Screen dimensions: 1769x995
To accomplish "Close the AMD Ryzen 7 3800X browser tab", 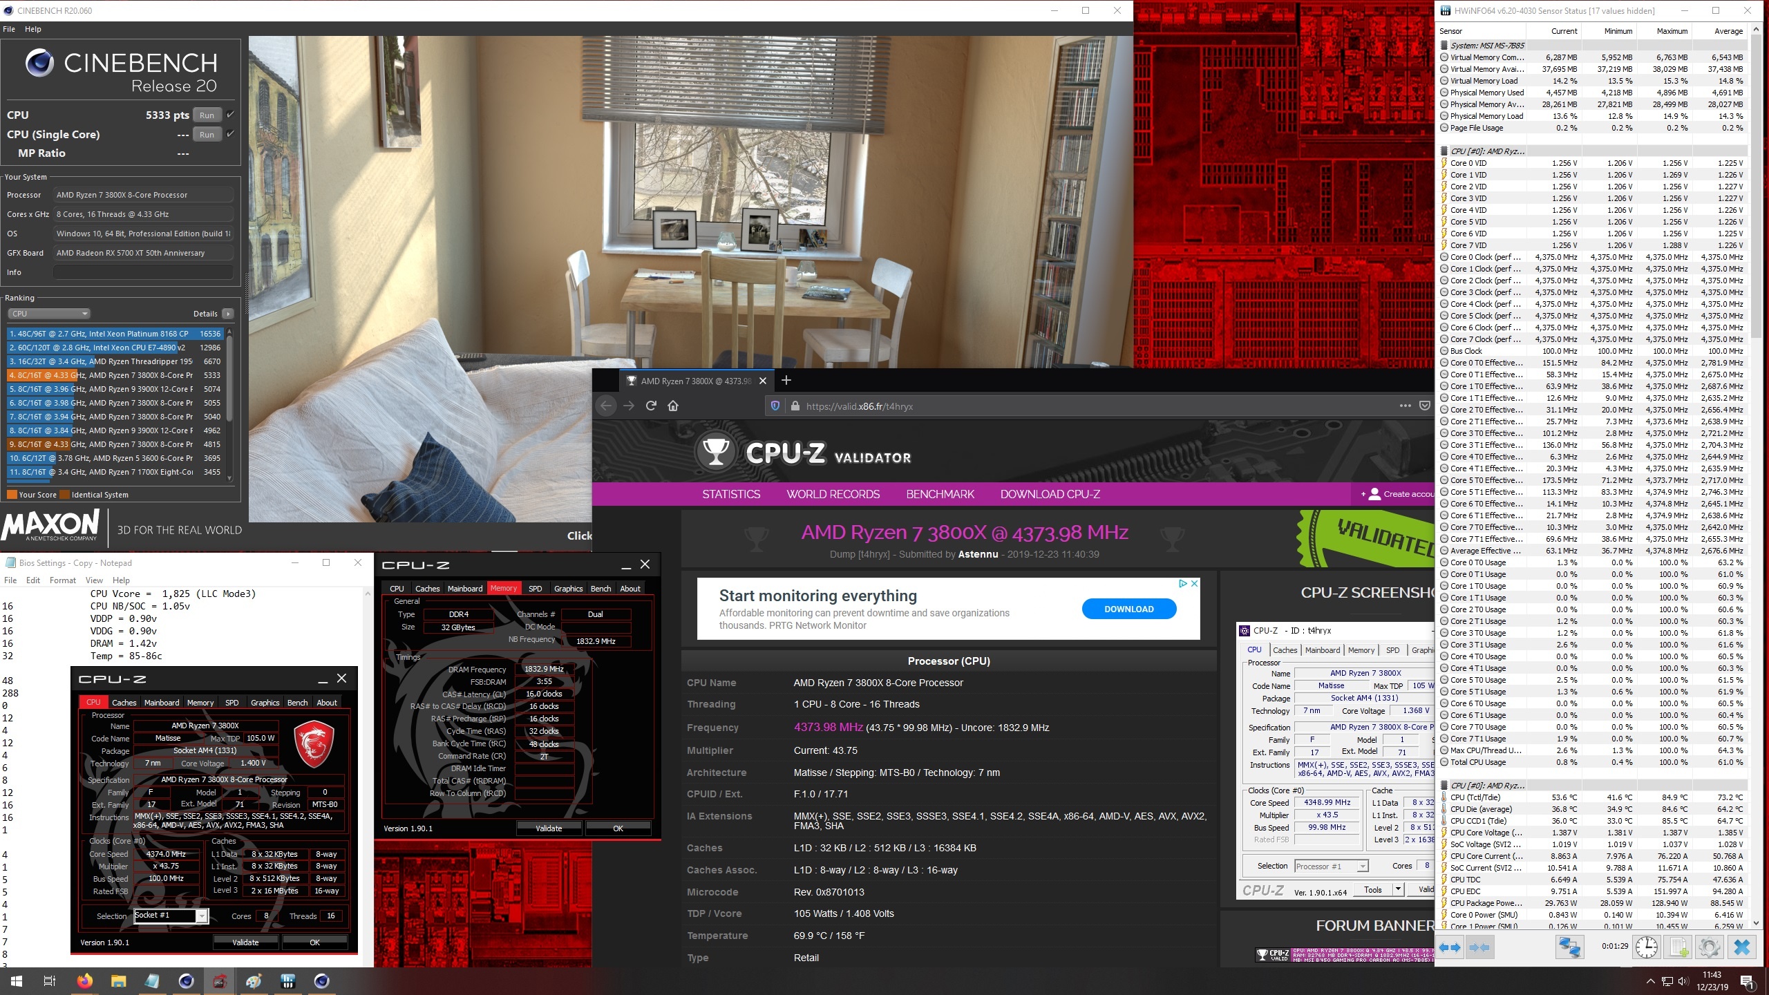I will tap(763, 381).
